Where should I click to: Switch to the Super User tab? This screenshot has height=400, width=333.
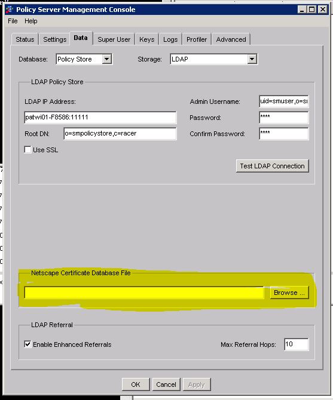coord(114,39)
